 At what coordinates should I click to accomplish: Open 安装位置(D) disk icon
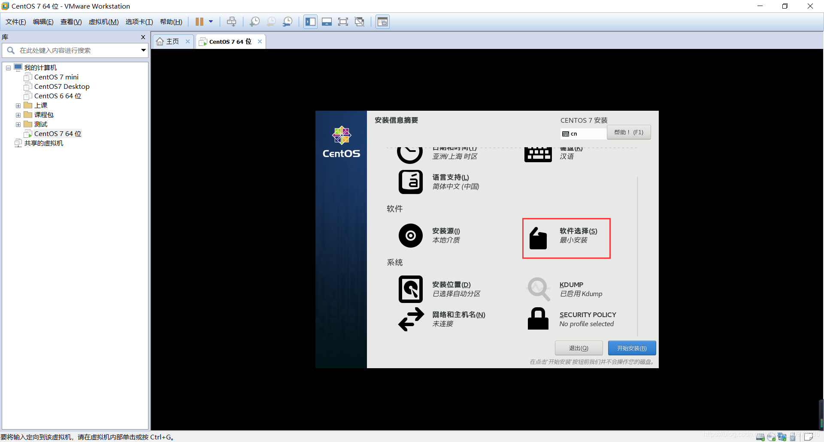(x=411, y=289)
